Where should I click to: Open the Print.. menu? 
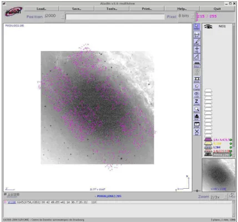coord(147,9)
